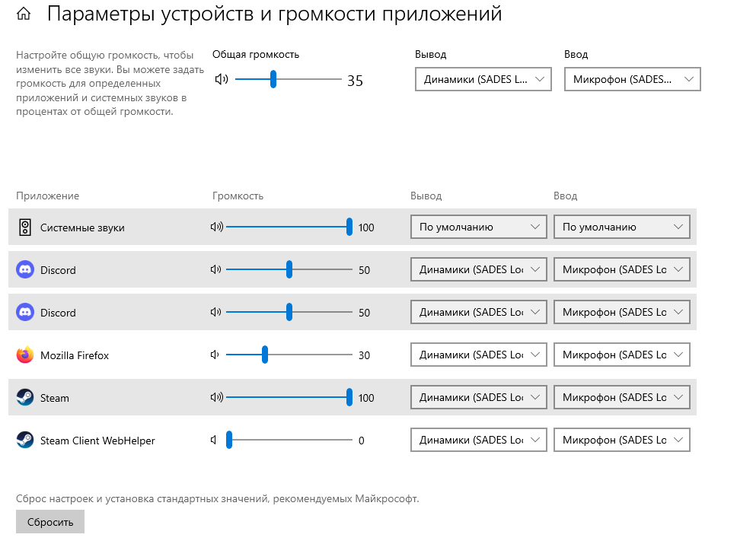737x544 pixels.
Task: Open Системные звуки output dropdown
Action: tap(478, 227)
